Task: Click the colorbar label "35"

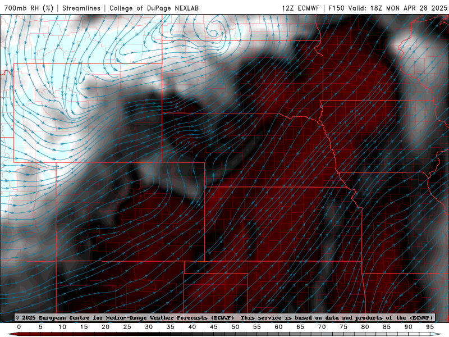Action: [171, 327]
